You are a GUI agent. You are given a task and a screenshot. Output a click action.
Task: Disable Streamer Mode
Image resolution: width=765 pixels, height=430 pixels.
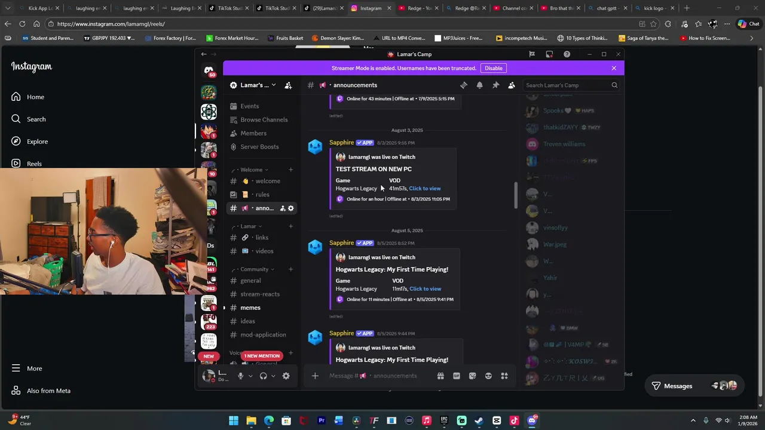click(x=494, y=68)
